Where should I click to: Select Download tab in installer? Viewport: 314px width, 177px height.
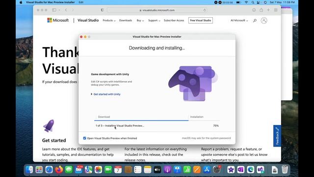tap(104, 117)
